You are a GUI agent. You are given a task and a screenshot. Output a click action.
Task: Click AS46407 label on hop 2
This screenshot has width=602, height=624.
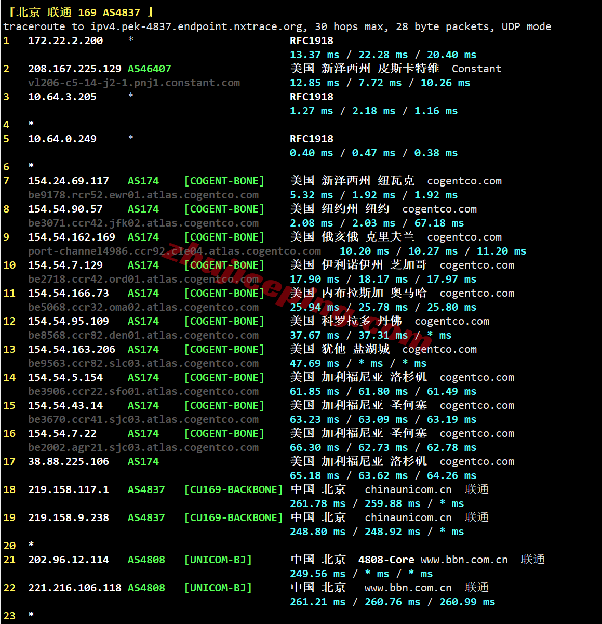(150, 69)
